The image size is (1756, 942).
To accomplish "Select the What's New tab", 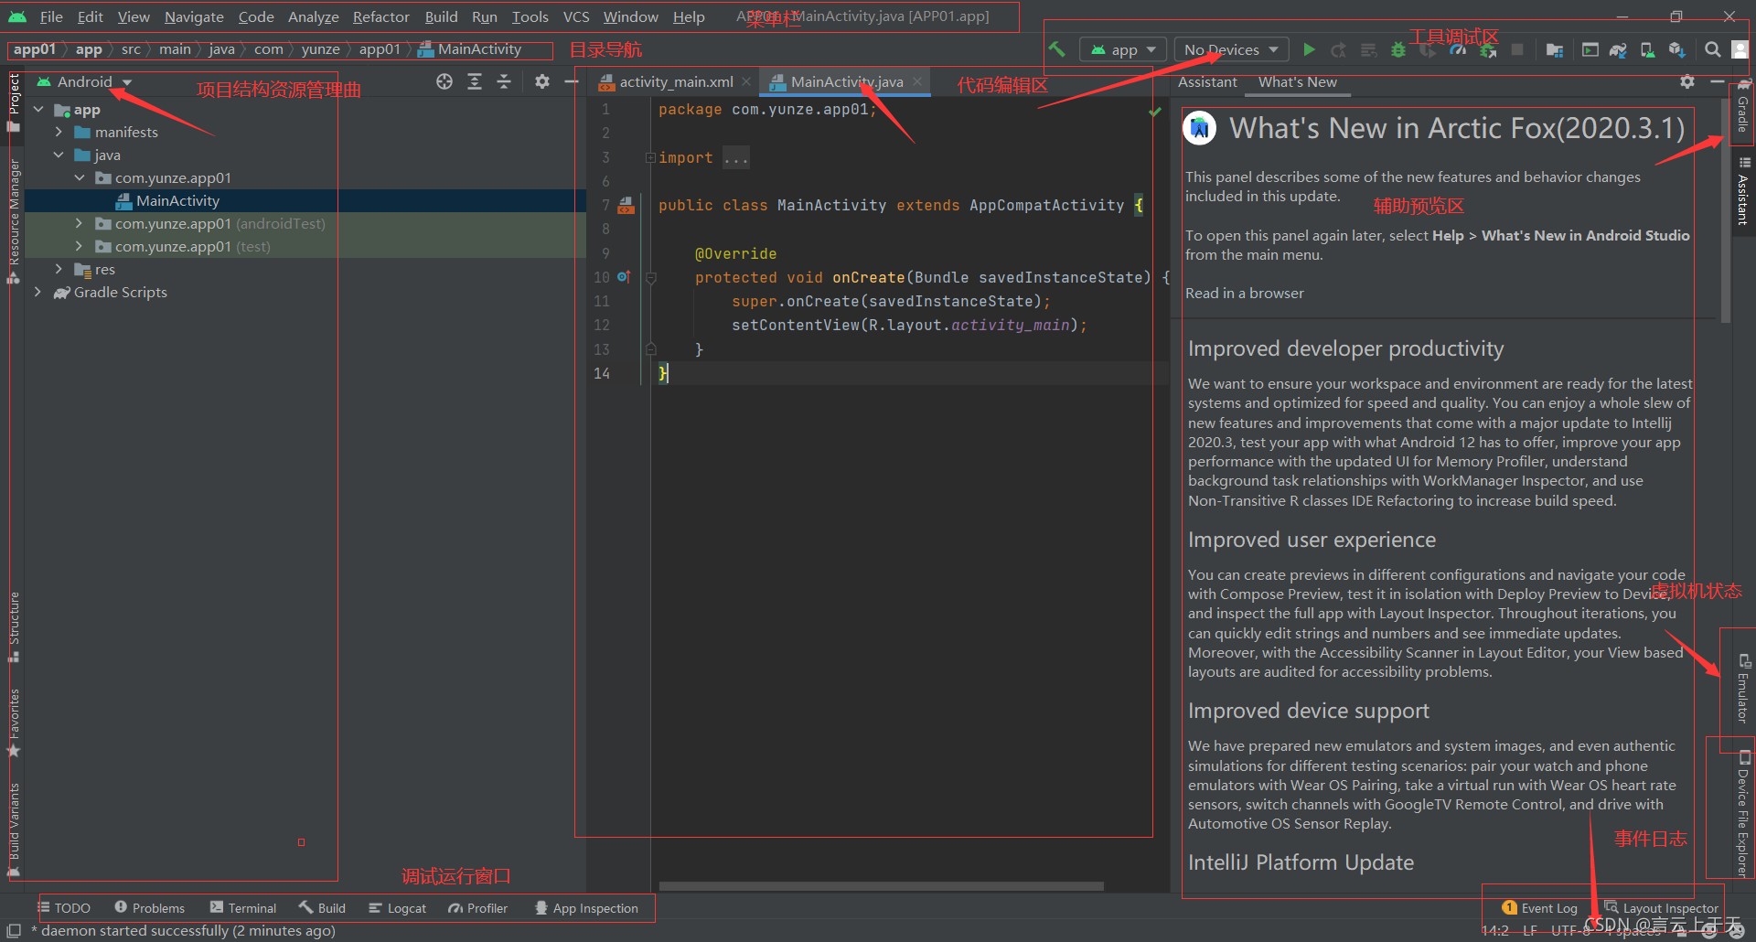I will pos(1297,81).
